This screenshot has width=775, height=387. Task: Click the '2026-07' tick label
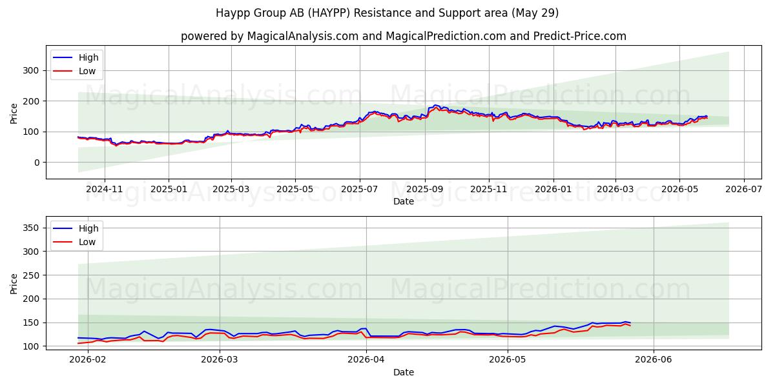point(743,190)
